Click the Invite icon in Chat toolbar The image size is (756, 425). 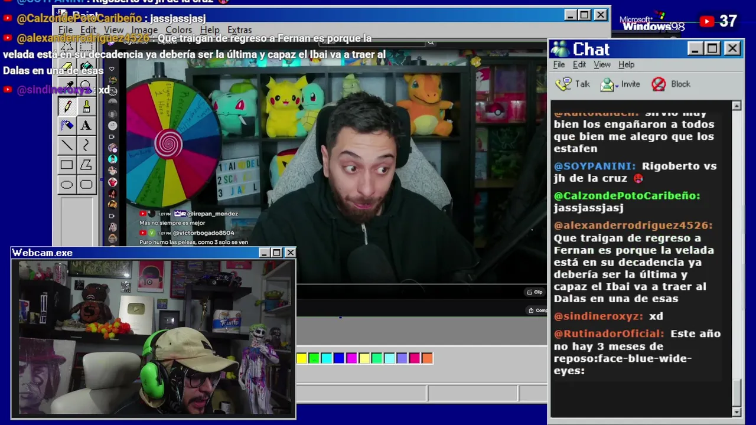(x=608, y=84)
